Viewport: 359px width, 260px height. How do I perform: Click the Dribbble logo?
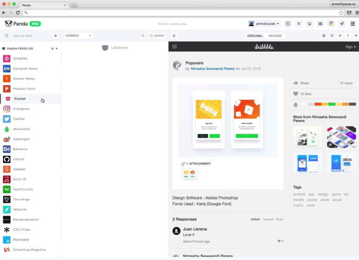pos(264,46)
